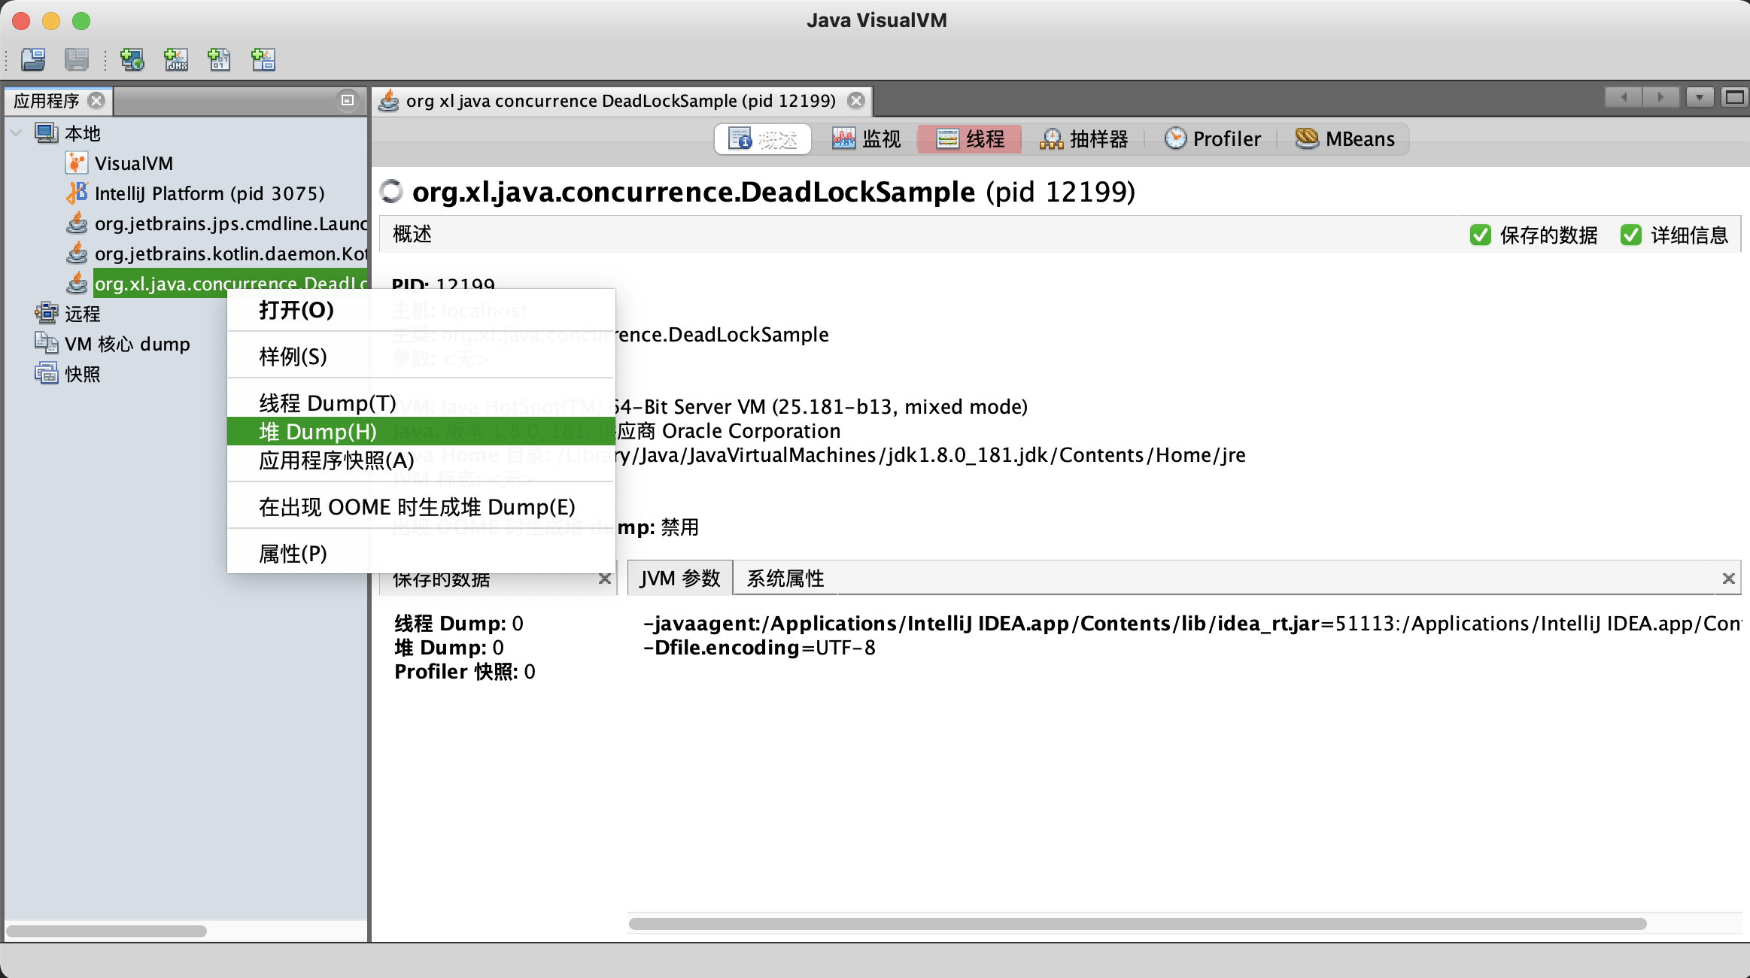Click the applications panel horizontal scrollbar
This screenshot has height=978, width=1750.
106,931
